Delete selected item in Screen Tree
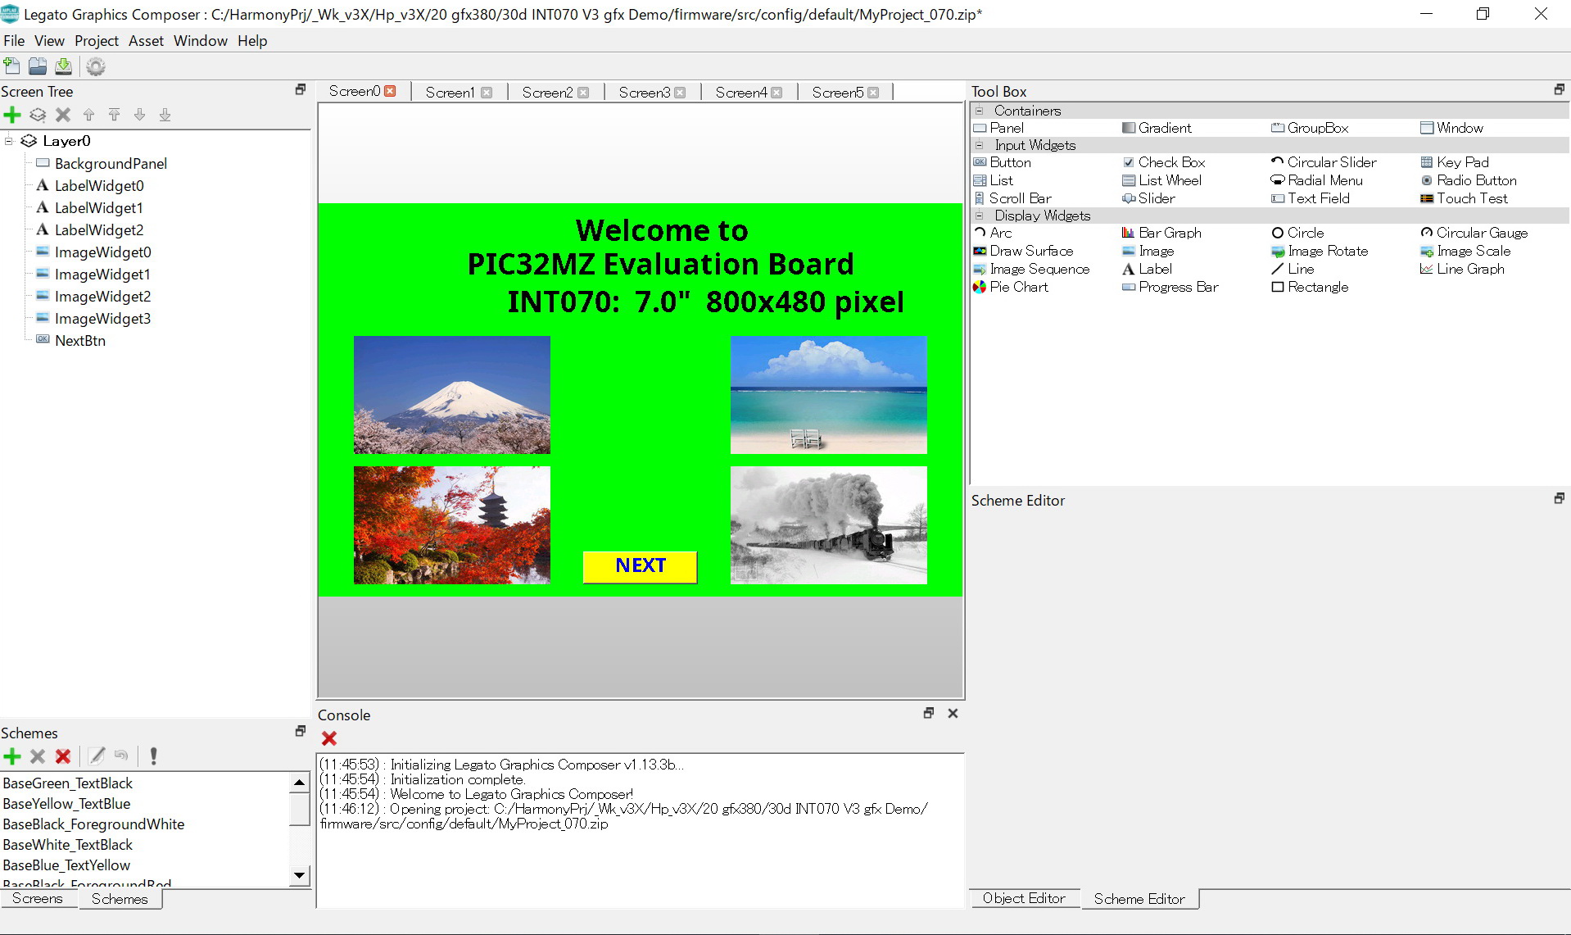The image size is (1571, 935). click(63, 115)
